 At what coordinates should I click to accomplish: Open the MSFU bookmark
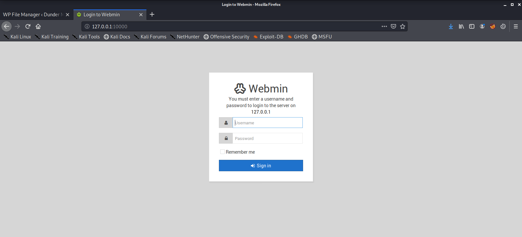point(322,37)
